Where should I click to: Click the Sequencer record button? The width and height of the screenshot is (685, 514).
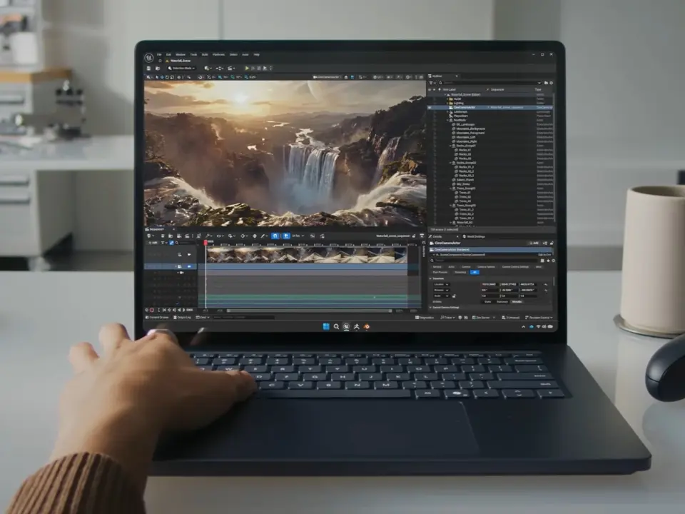click(151, 311)
